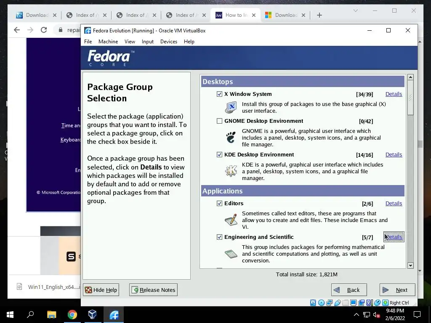431x323 pixels.
Task: Click Chrome back arrow
Action: click(x=17, y=30)
